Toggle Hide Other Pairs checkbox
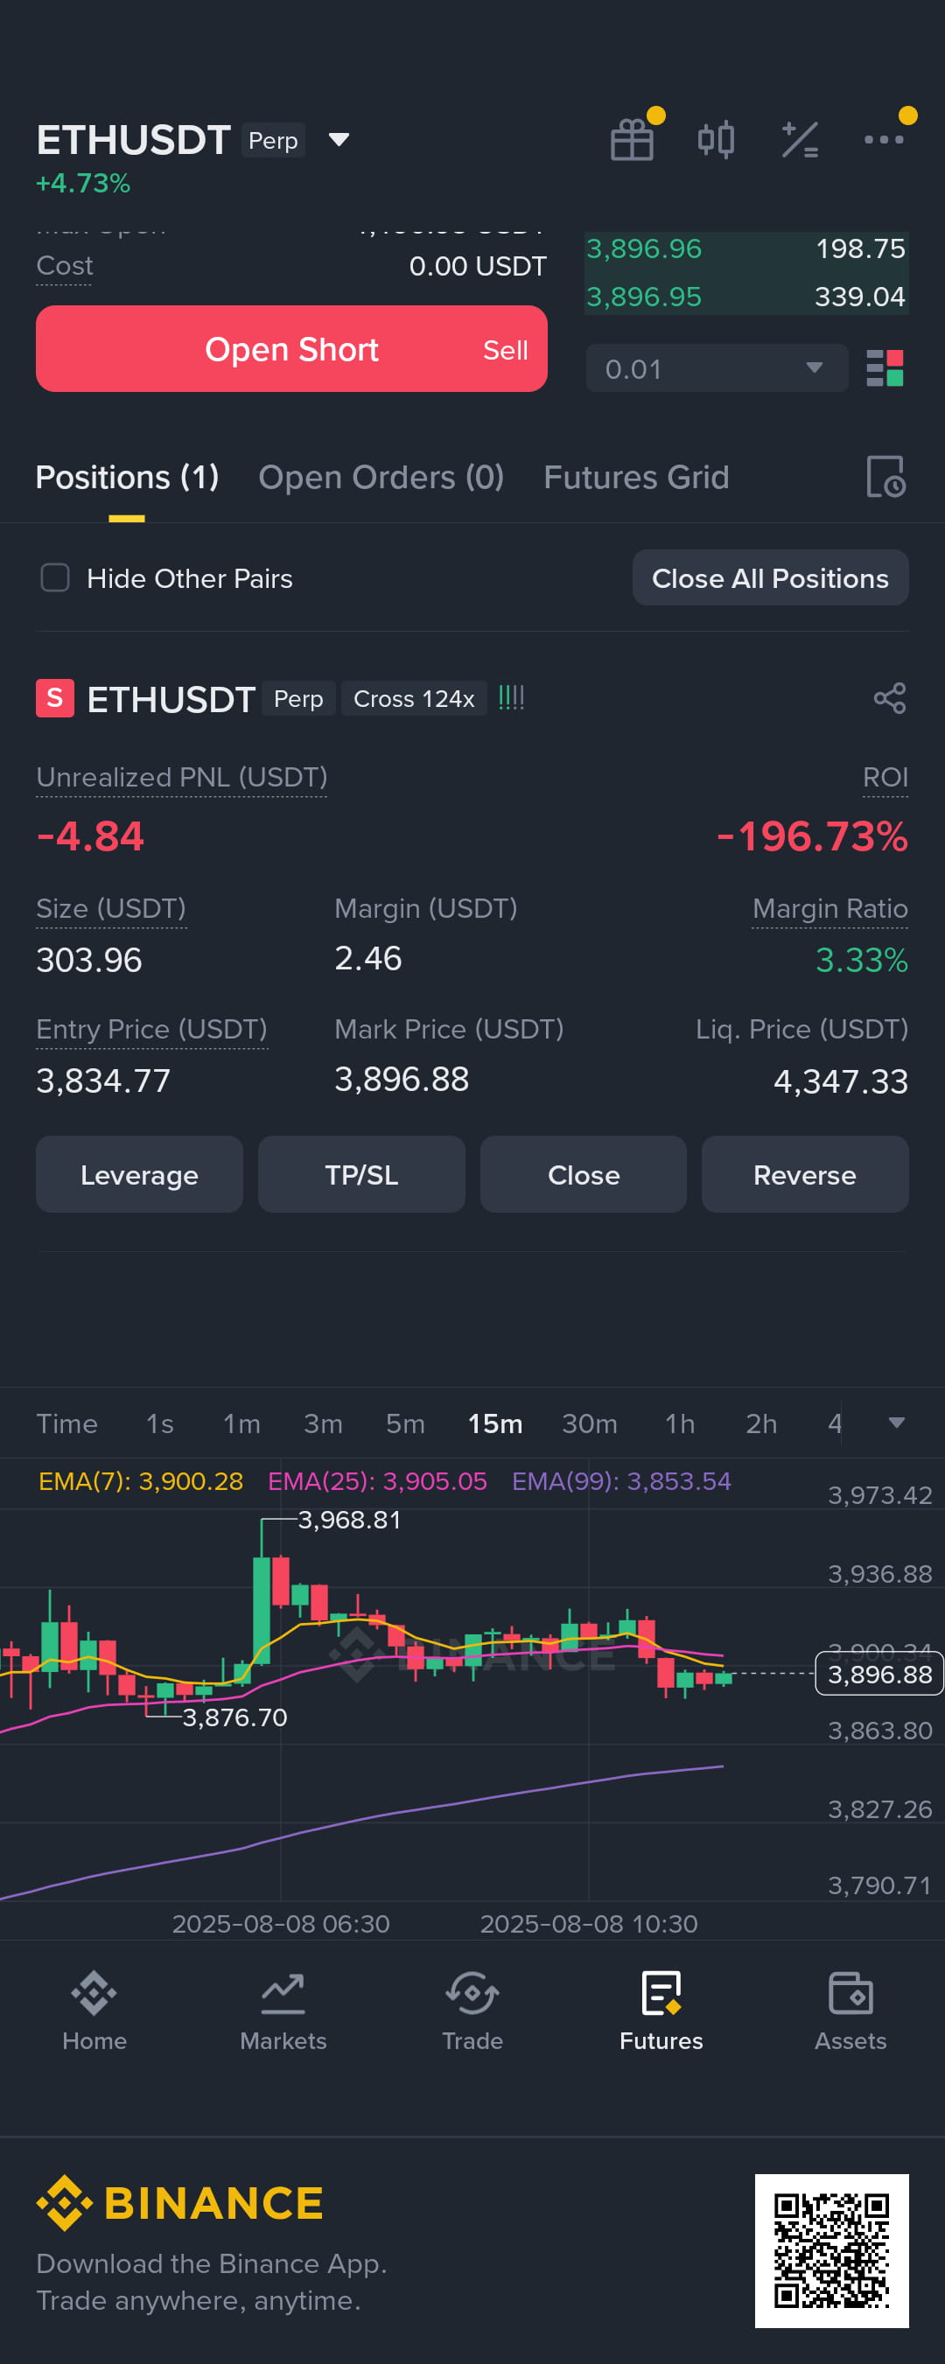Image resolution: width=945 pixels, height=2364 pixels. [x=55, y=577]
